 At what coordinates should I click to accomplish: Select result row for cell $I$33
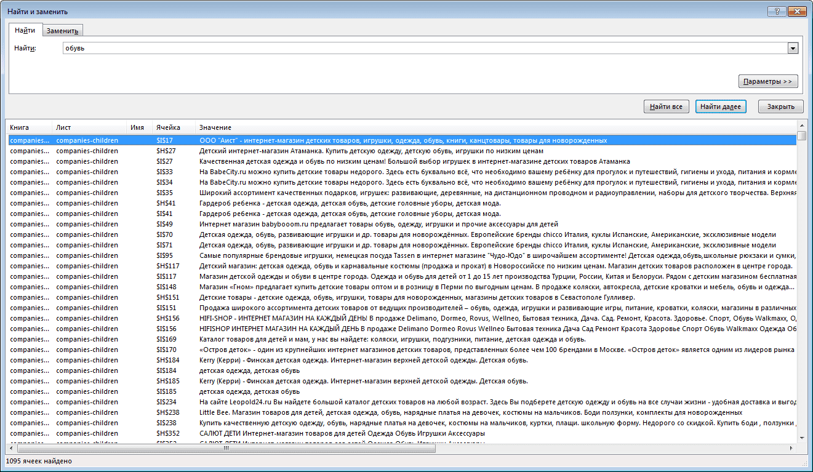401,172
